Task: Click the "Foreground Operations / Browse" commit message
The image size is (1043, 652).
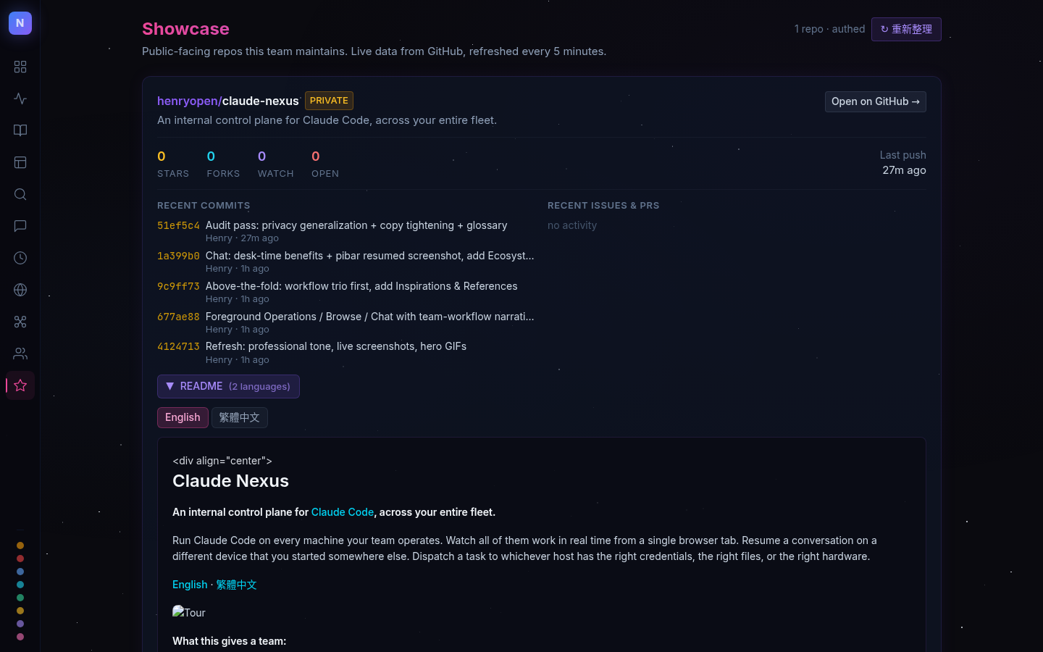Action: [370, 317]
